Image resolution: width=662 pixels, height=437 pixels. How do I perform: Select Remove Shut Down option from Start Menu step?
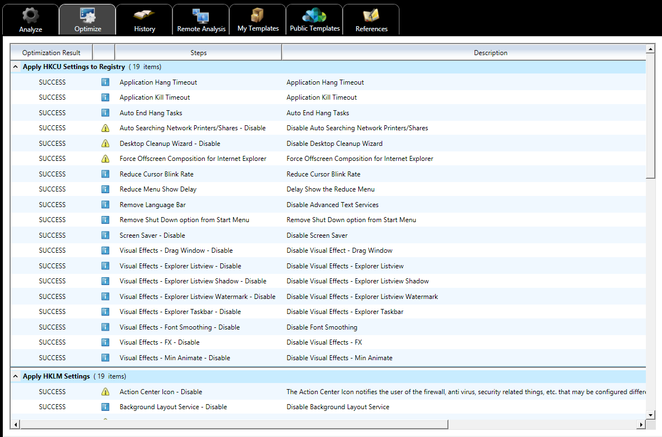point(184,220)
